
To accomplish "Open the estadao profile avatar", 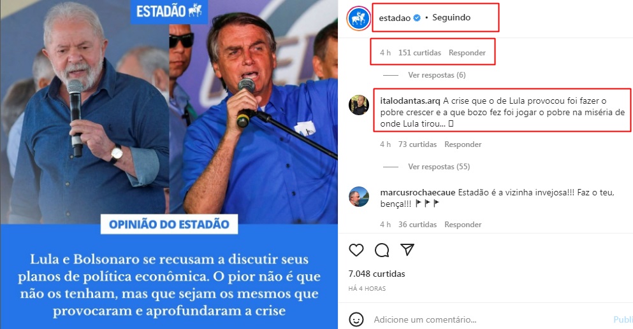I will [358, 18].
